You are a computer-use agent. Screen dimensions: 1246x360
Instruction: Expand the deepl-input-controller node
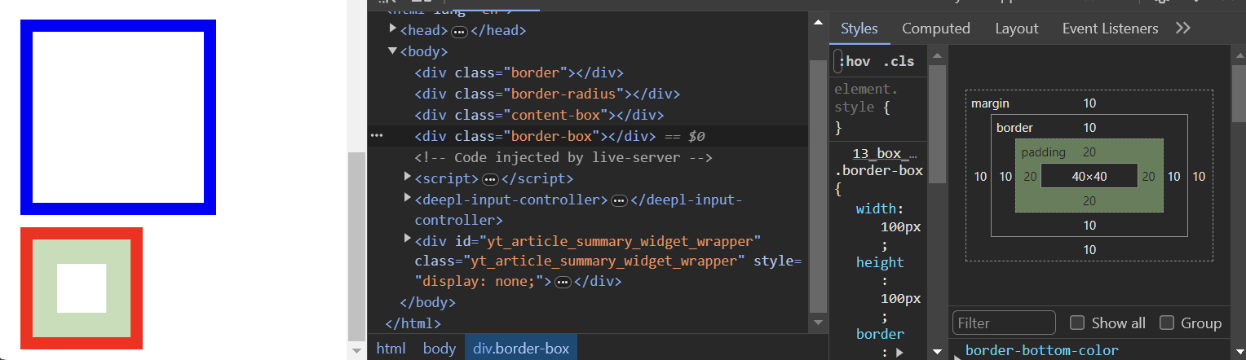coord(409,198)
